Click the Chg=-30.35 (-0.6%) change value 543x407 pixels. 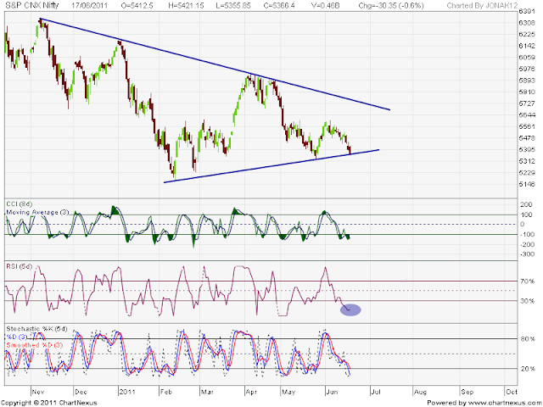pyautogui.click(x=391, y=6)
